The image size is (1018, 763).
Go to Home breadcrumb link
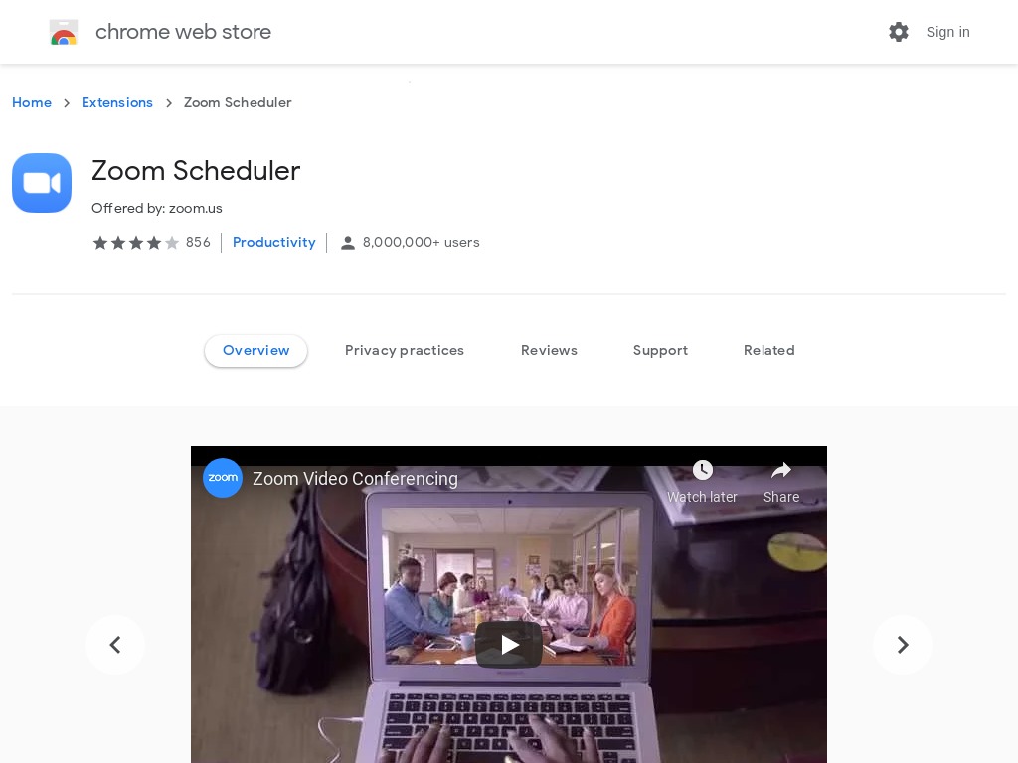pyautogui.click(x=32, y=102)
